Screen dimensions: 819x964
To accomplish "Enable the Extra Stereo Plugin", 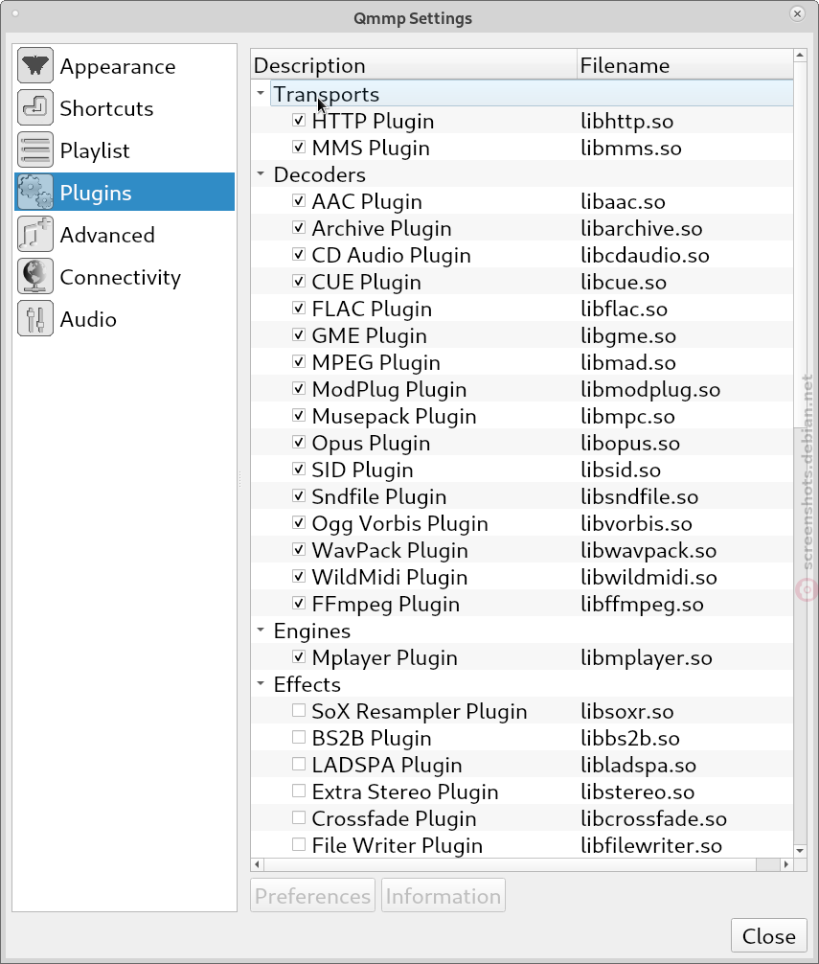I will pos(299,792).
